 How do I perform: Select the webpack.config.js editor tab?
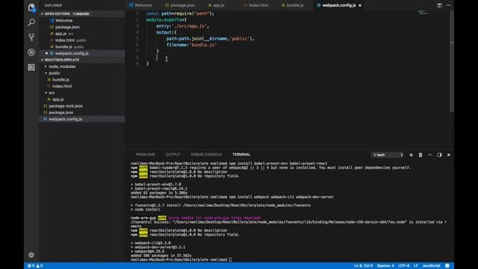pyautogui.click(x=338, y=5)
